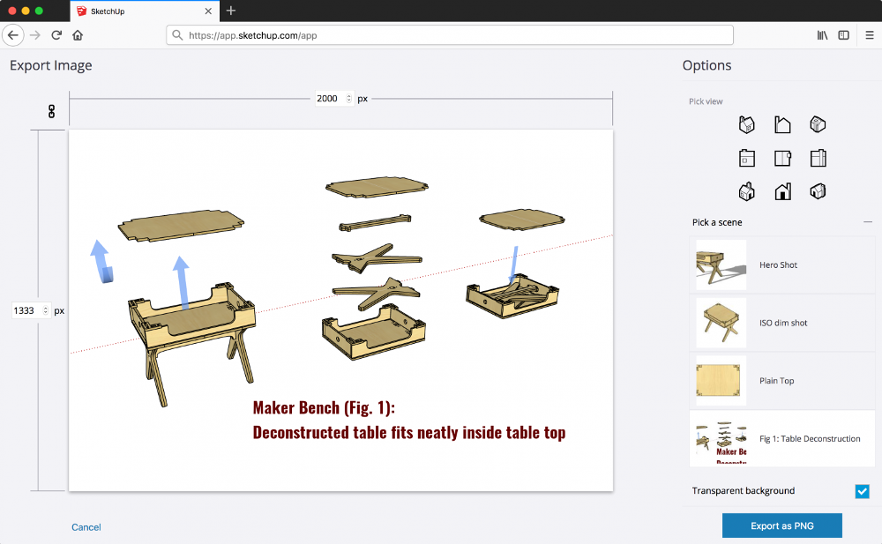The image size is (882, 544).
Task: Select the middle-left side view icon
Action: pyautogui.click(x=746, y=158)
